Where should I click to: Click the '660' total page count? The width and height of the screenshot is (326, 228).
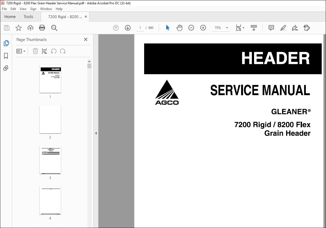click(151, 28)
